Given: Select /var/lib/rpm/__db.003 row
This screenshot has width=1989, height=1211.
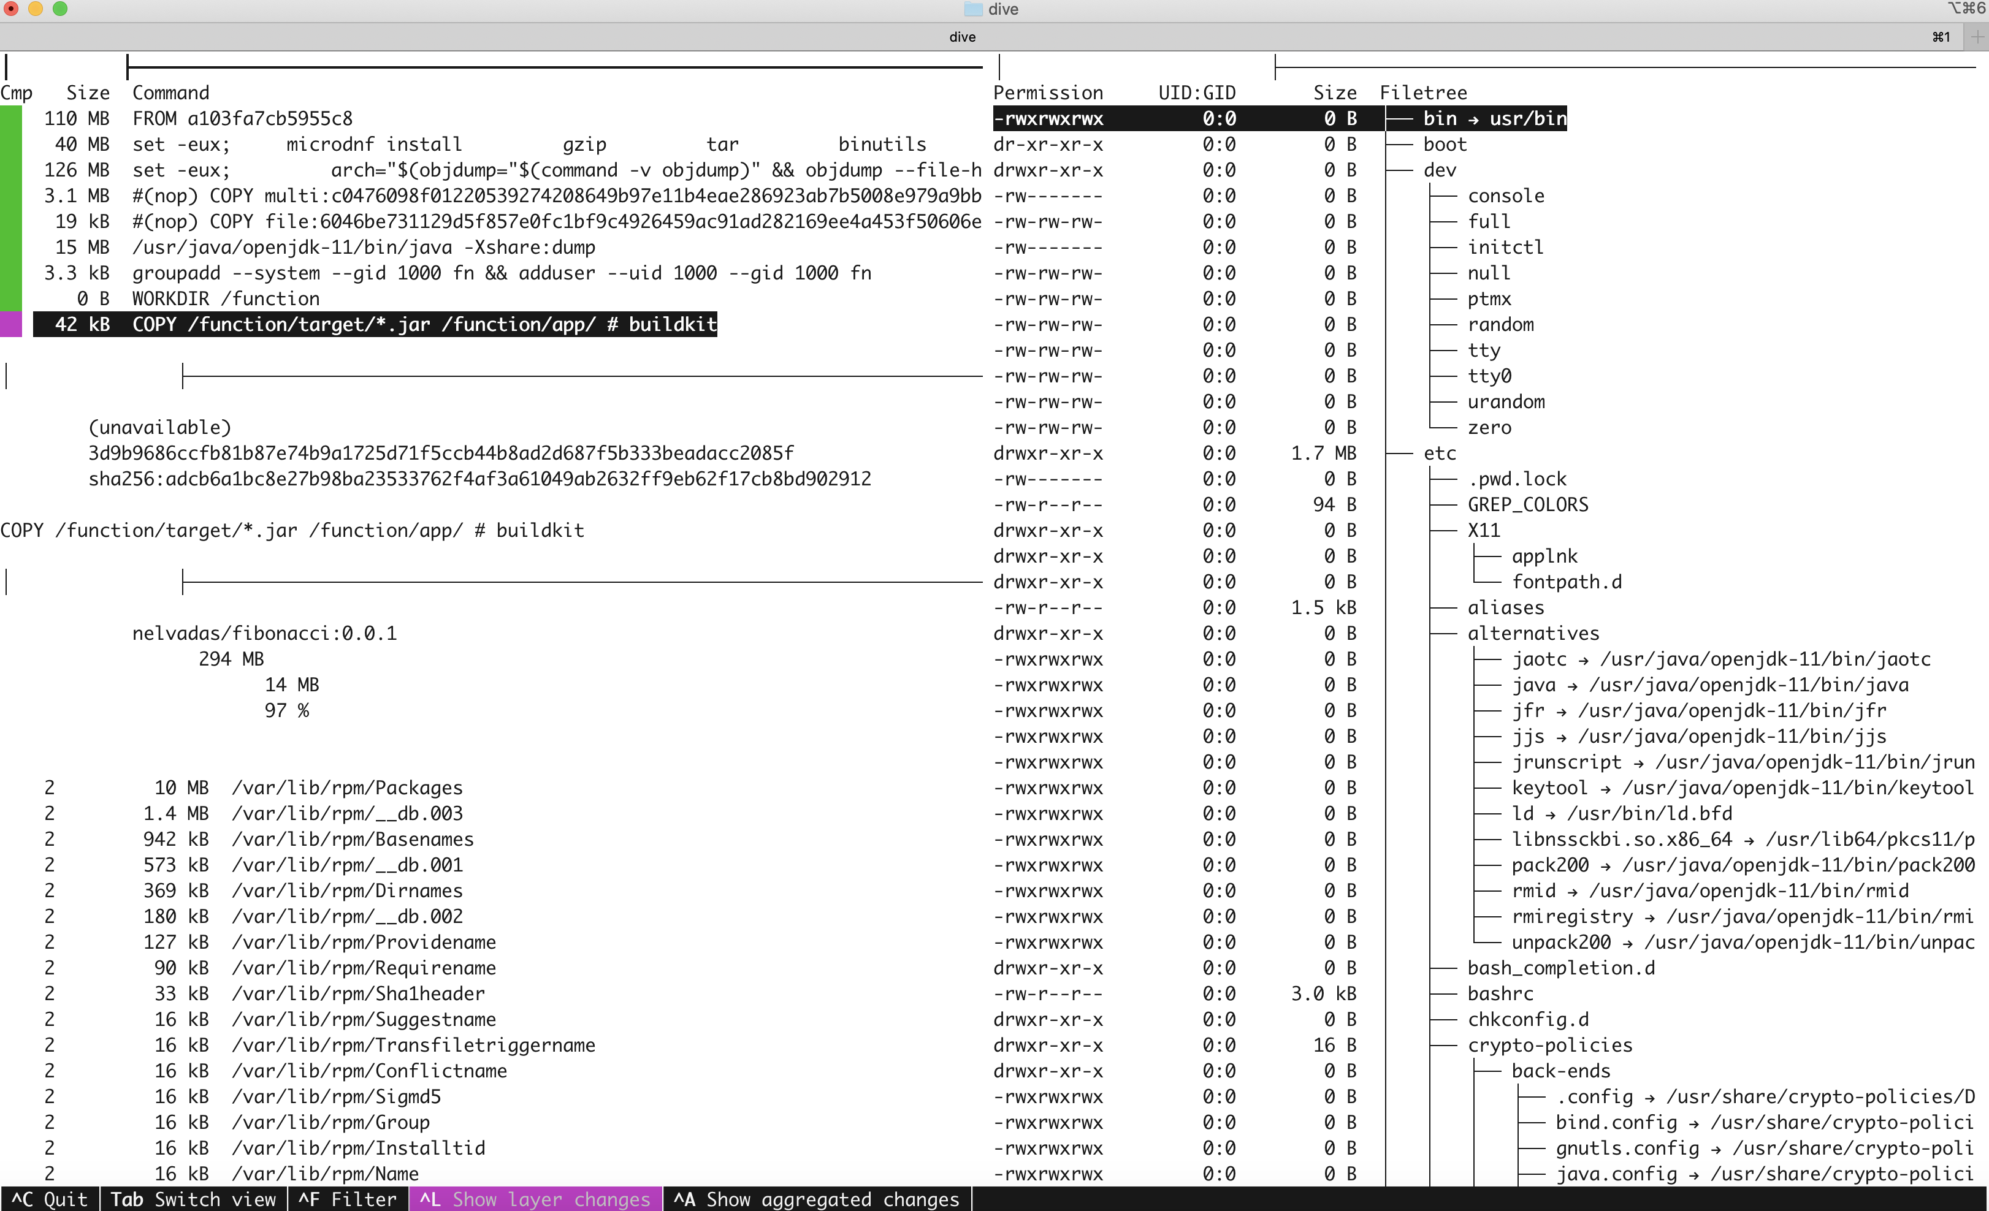Looking at the screenshot, I should (254, 814).
